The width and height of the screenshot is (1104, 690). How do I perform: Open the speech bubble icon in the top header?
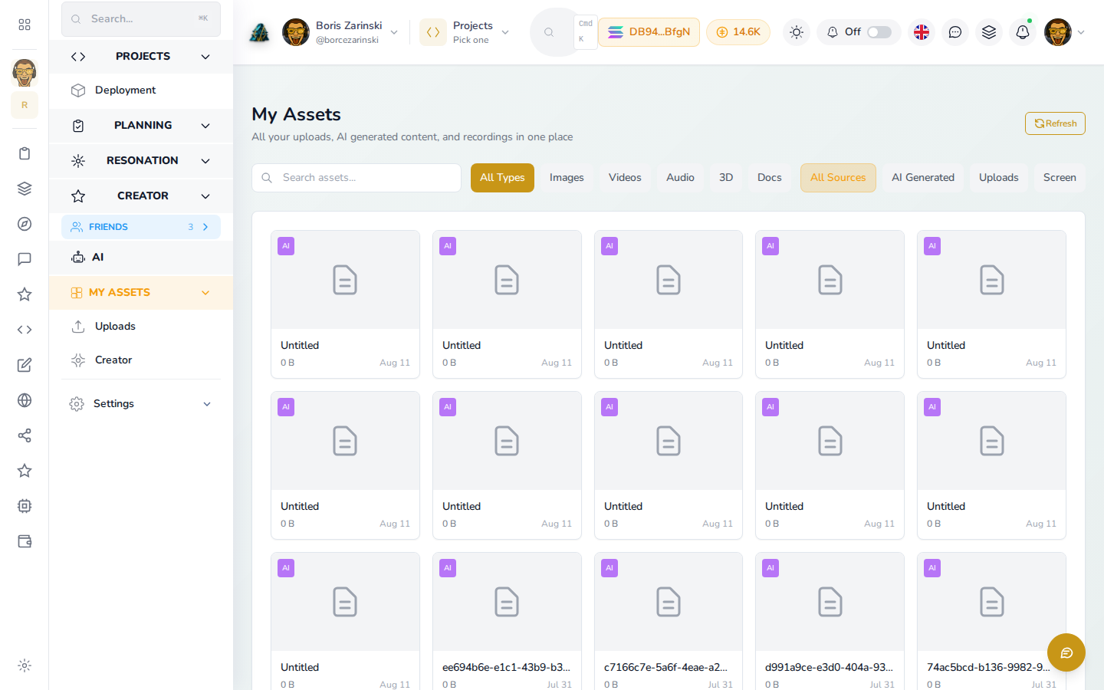tap(955, 32)
